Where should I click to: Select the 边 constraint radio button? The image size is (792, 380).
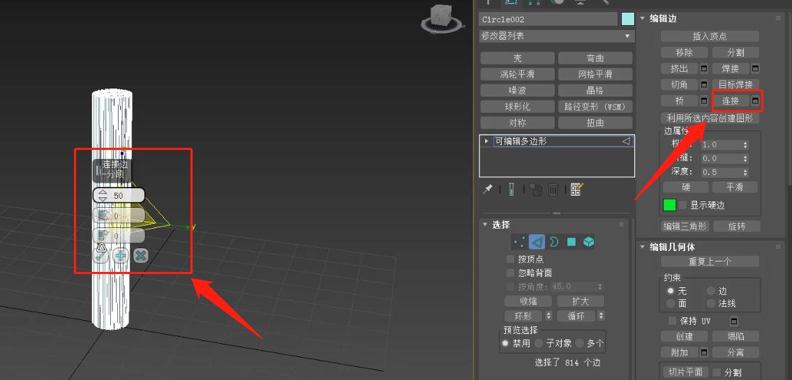(x=711, y=290)
